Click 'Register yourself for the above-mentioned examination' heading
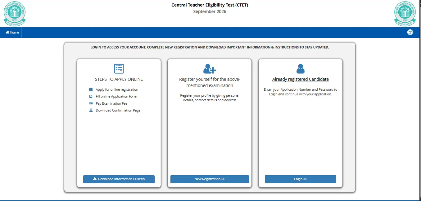The width and height of the screenshot is (421, 201). 210,82
